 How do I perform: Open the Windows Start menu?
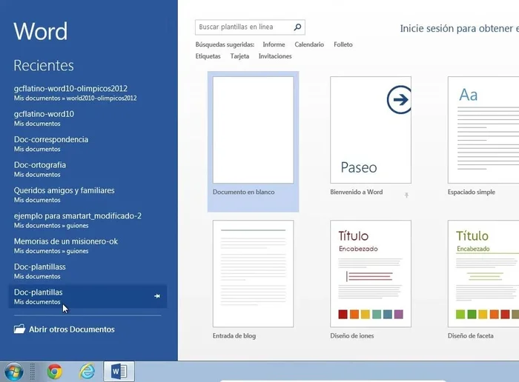(x=13, y=371)
